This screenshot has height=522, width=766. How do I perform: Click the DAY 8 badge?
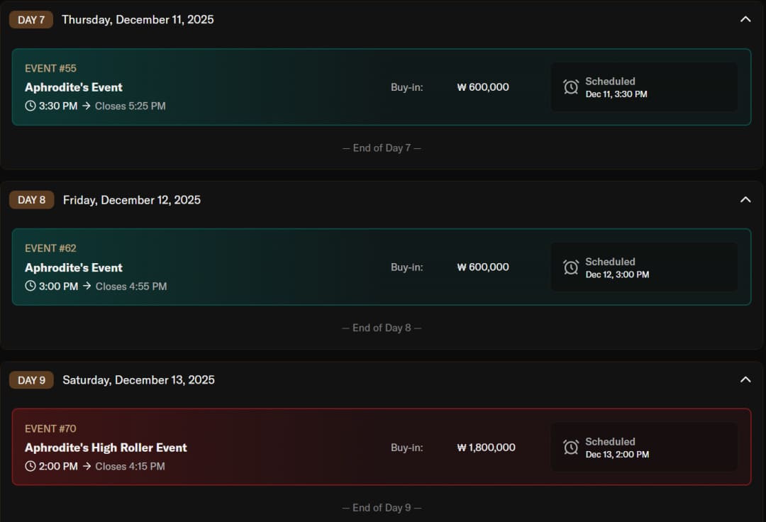31,200
